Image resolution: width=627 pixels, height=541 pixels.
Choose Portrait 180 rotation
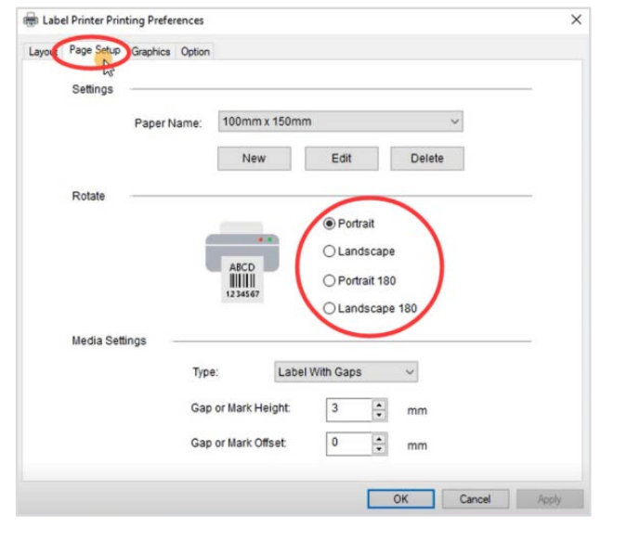(329, 280)
